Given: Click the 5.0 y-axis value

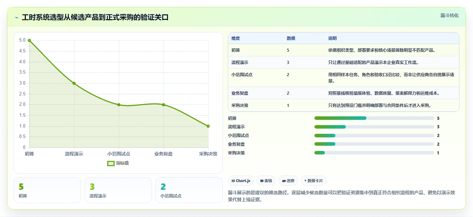Looking at the screenshot, I should point(22,40).
